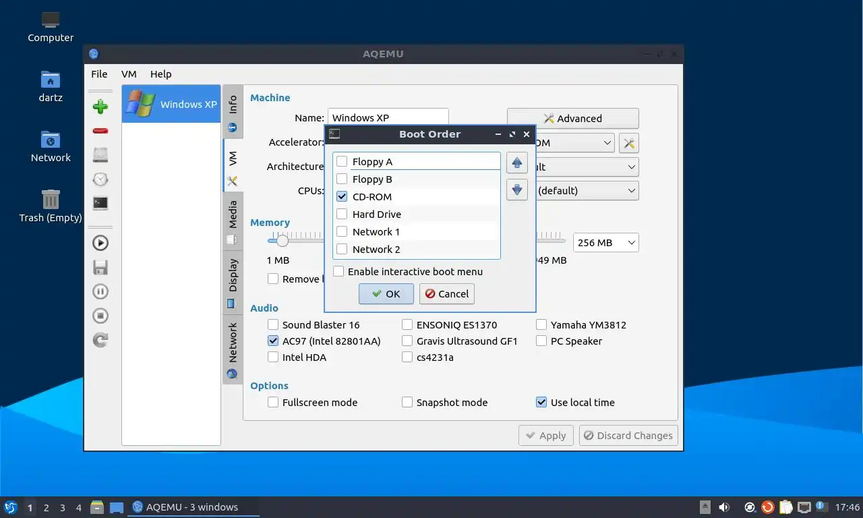
Task: Switch to the Network tab
Action: coord(233,349)
